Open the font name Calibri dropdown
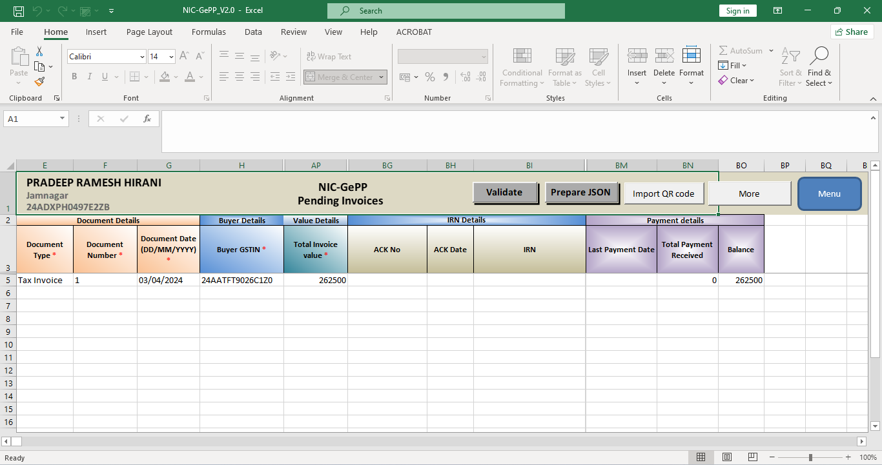Screen dimensions: 882x465 click(142, 57)
